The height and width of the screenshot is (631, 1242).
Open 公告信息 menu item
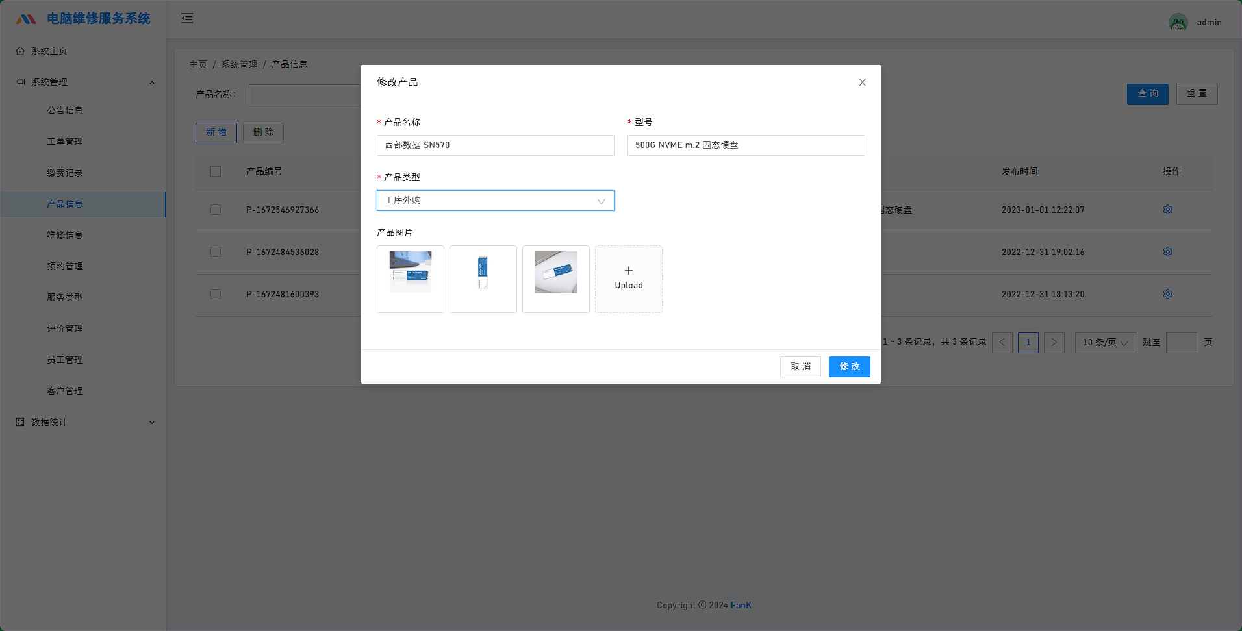click(x=83, y=110)
